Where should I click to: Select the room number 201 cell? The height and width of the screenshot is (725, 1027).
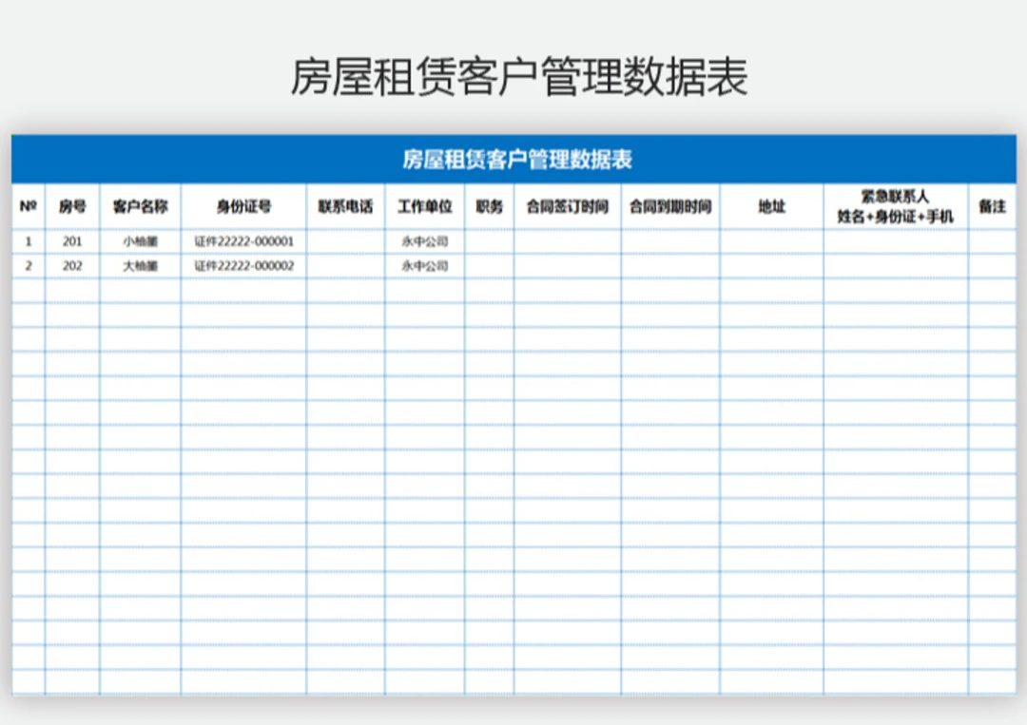pyautogui.click(x=72, y=241)
